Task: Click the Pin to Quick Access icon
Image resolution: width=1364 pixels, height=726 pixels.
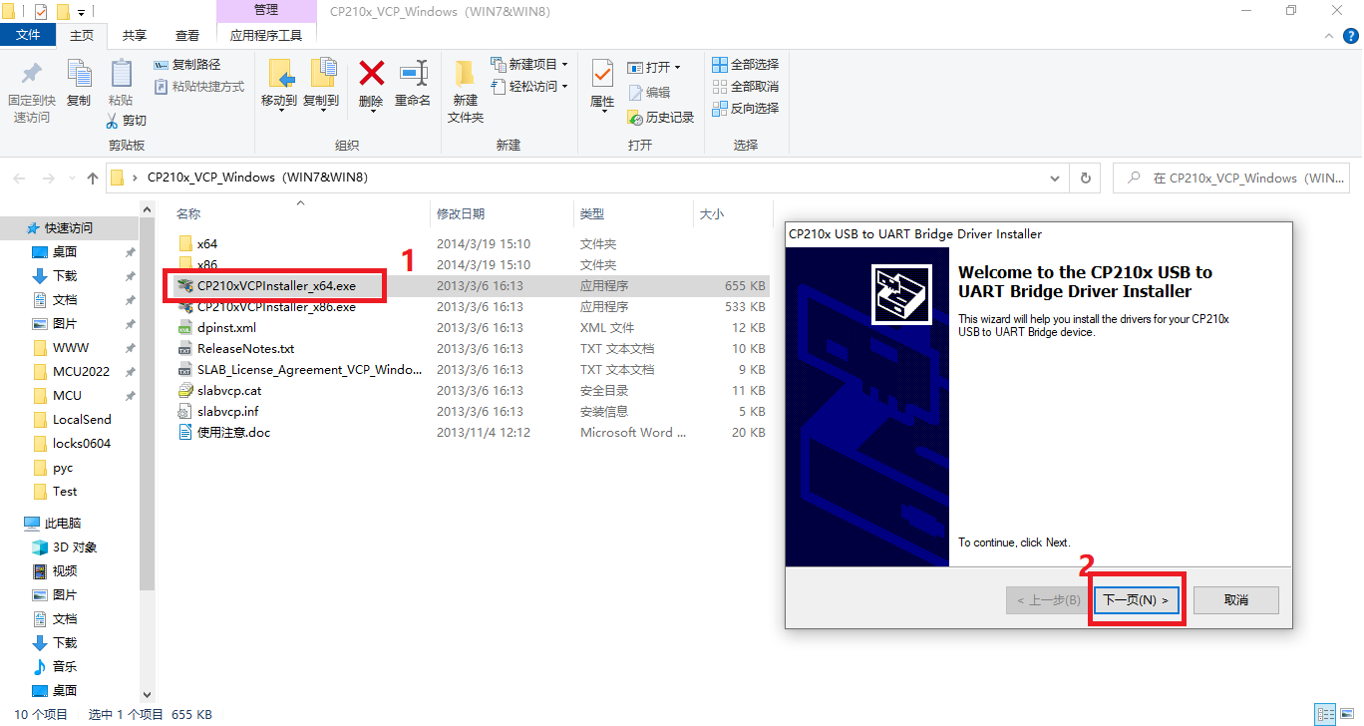Action: click(x=32, y=76)
